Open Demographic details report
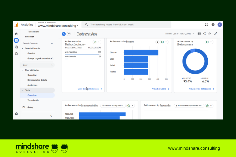Image resolution: width=236 pixels, height=157 pixels. (x=37, y=80)
